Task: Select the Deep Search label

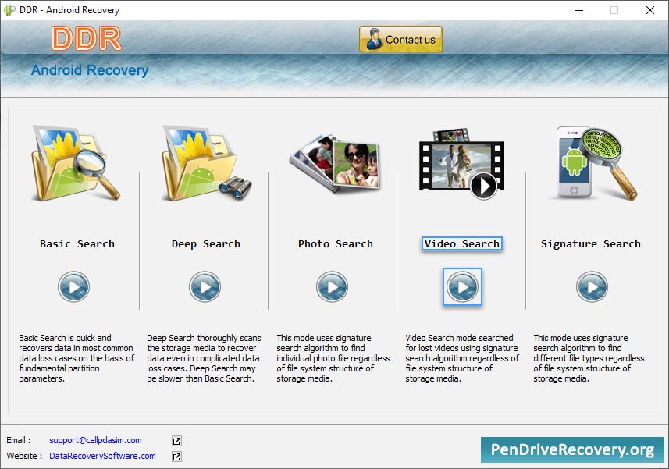Action: (205, 244)
